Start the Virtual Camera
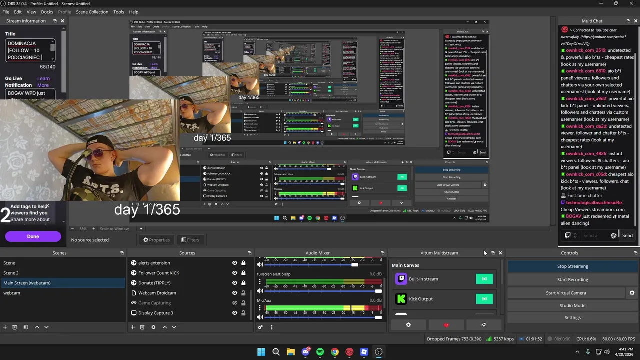Image resolution: width=640 pixels, height=360 pixels. tap(566, 293)
